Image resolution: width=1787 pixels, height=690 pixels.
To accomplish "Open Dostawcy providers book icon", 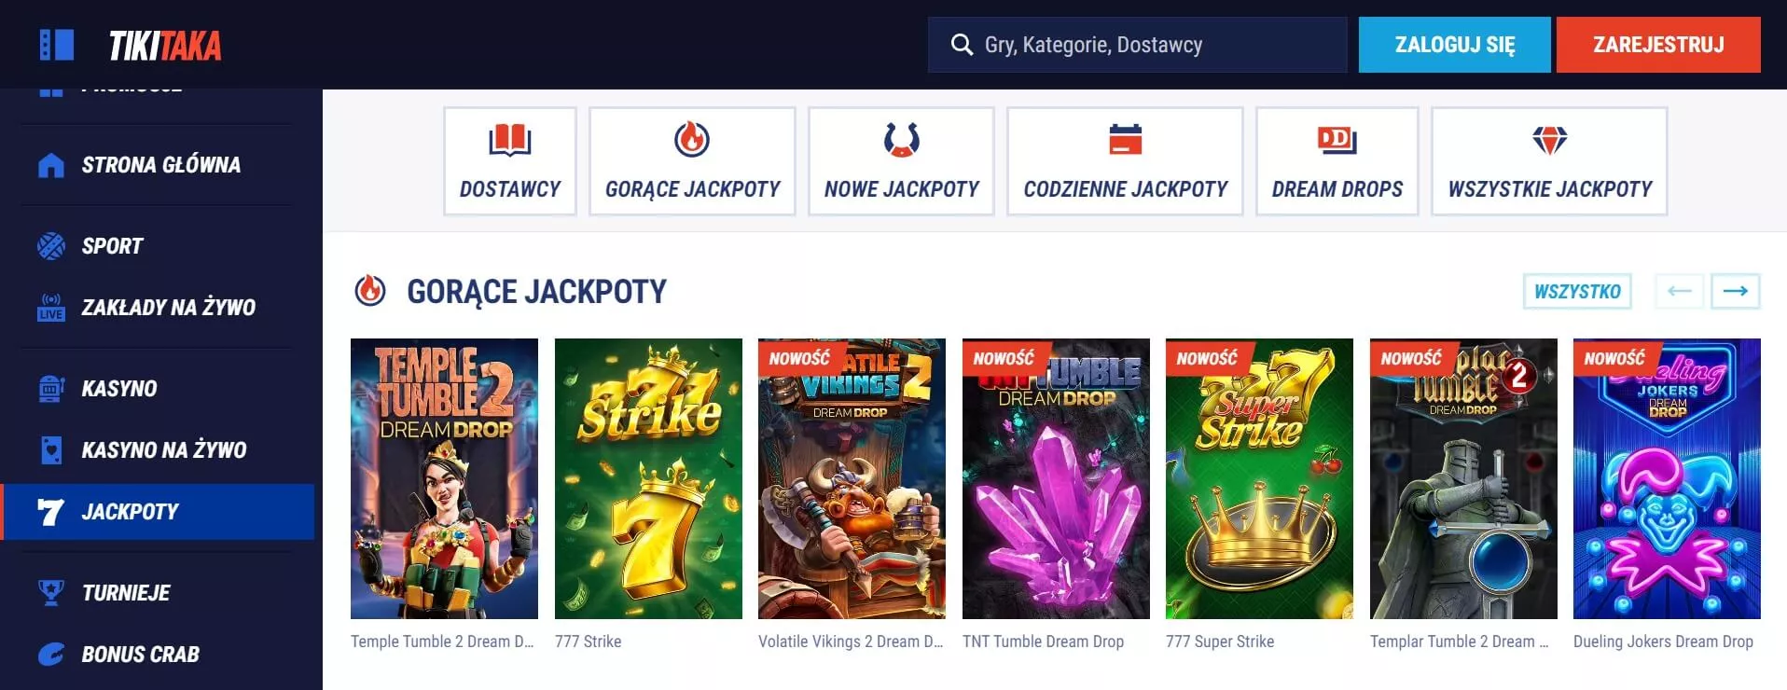I will 510,140.
